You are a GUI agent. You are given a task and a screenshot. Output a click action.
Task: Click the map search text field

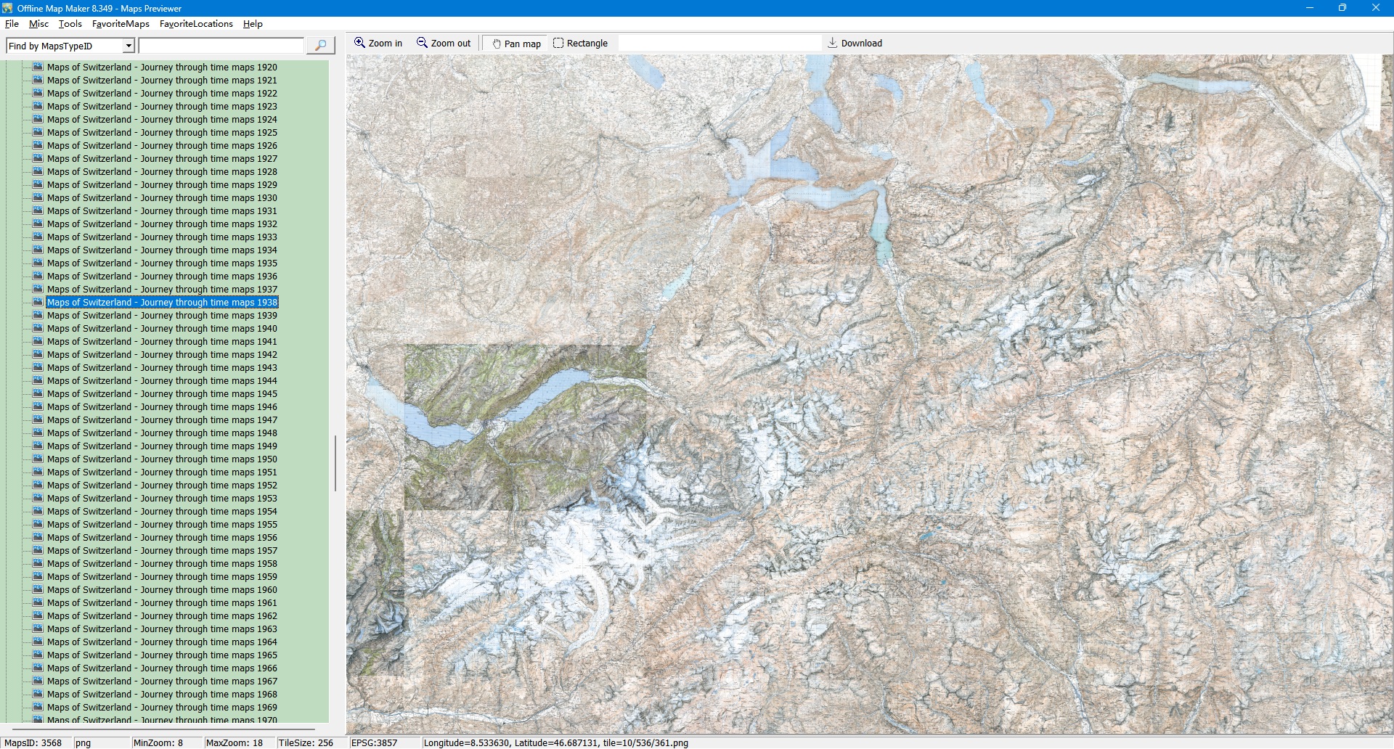(x=221, y=46)
